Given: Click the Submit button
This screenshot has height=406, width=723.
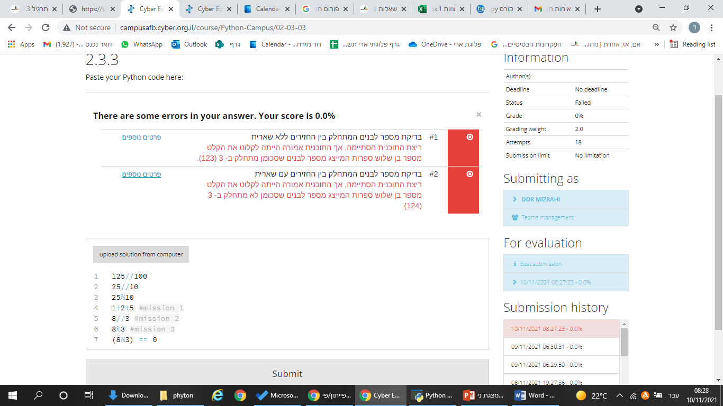Looking at the screenshot, I should [287, 373].
